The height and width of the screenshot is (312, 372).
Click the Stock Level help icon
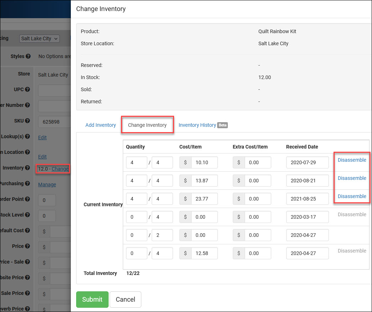pyautogui.click(x=27, y=215)
